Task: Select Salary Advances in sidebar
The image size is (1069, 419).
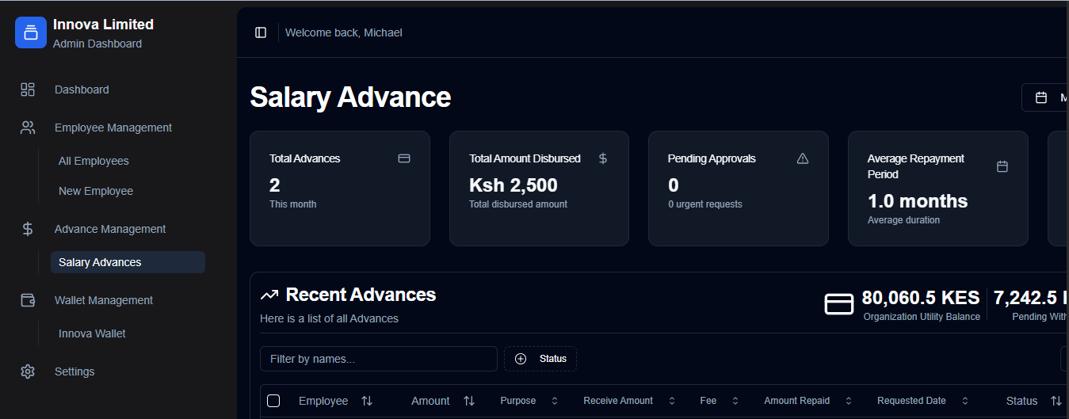Action: point(128,262)
